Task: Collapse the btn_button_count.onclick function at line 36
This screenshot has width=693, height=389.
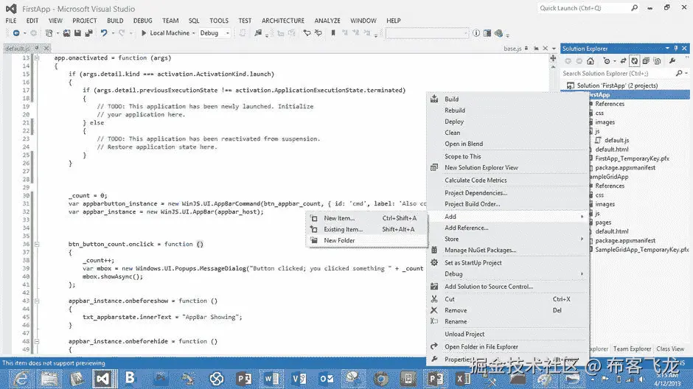Action: [37, 244]
